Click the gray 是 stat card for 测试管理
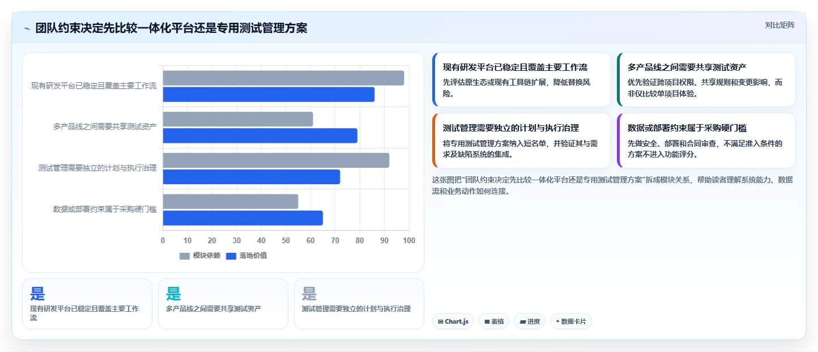Viewport: 818px width, 352px height. 359,304
